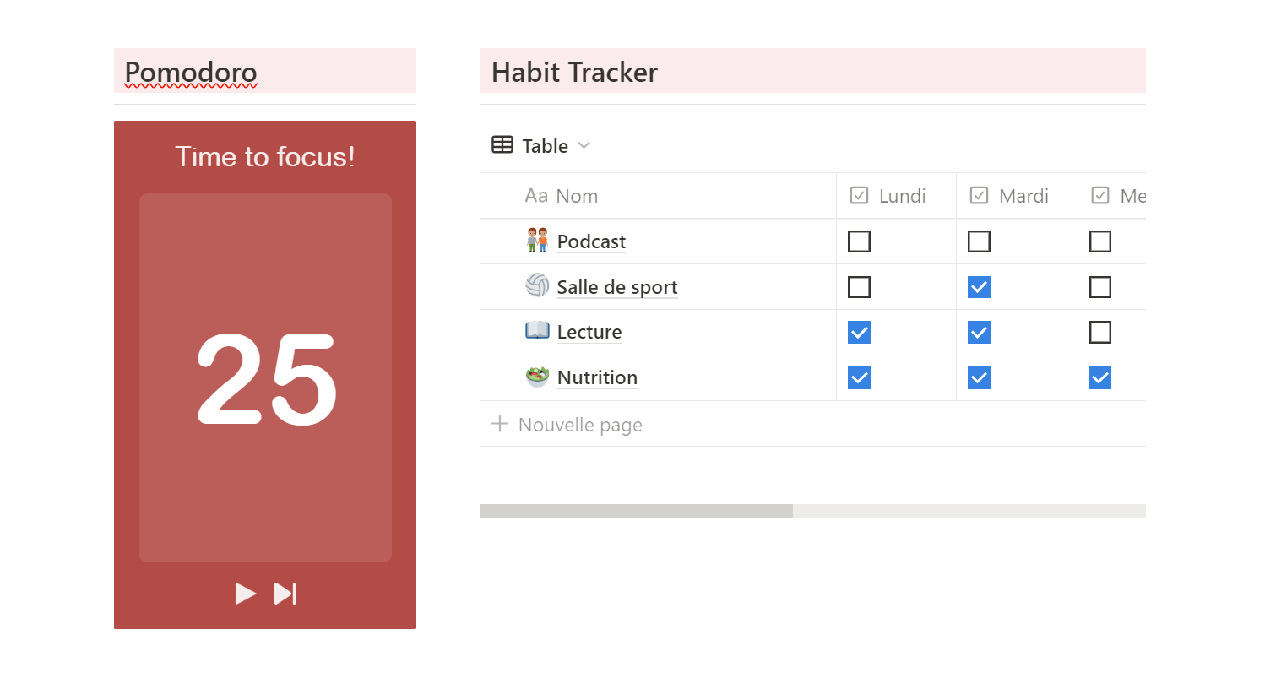The height and width of the screenshot is (689, 1265).
Task: Click the open book icon for Lecture
Action: pos(537,330)
